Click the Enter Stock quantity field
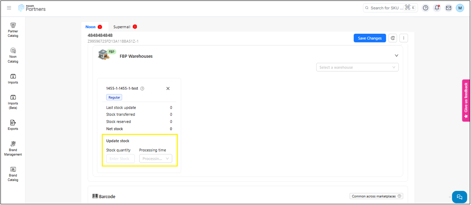Image resolution: width=471 pixels, height=205 pixels. [x=120, y=159]
